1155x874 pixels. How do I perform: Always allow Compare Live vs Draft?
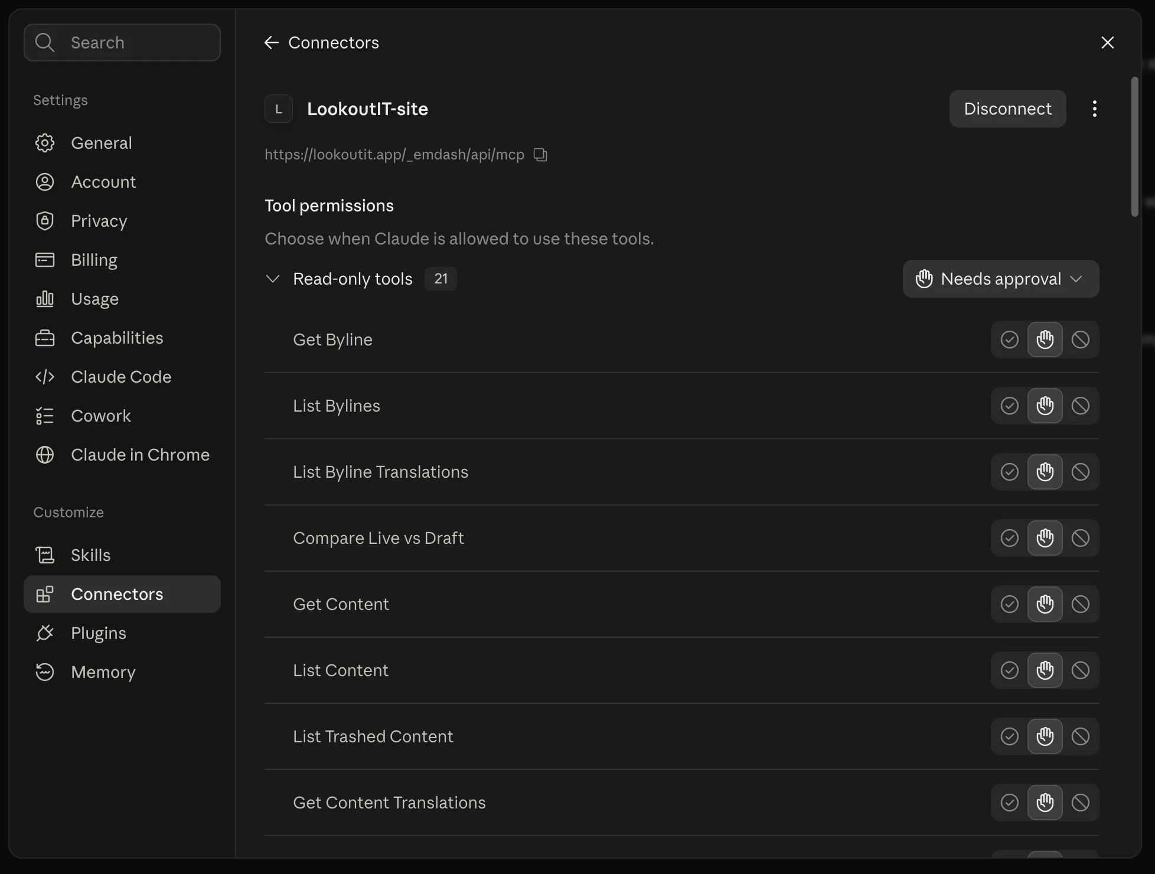click(x=1010, y=538)
